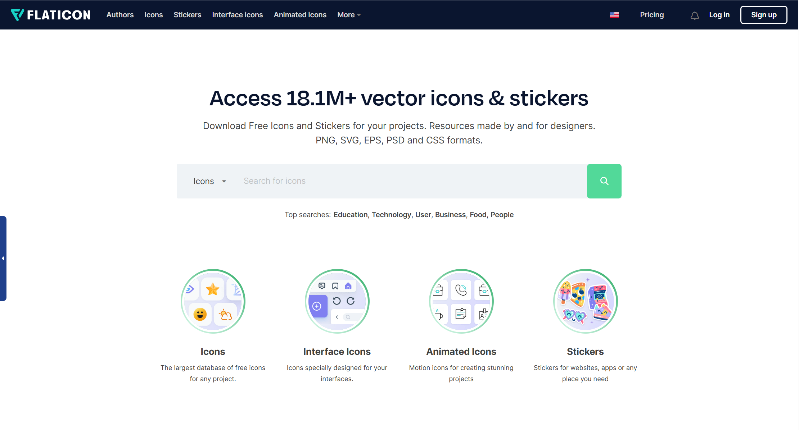799x430 pixels.
Task: Open the Icons category circle image
Action: point(213,301)
